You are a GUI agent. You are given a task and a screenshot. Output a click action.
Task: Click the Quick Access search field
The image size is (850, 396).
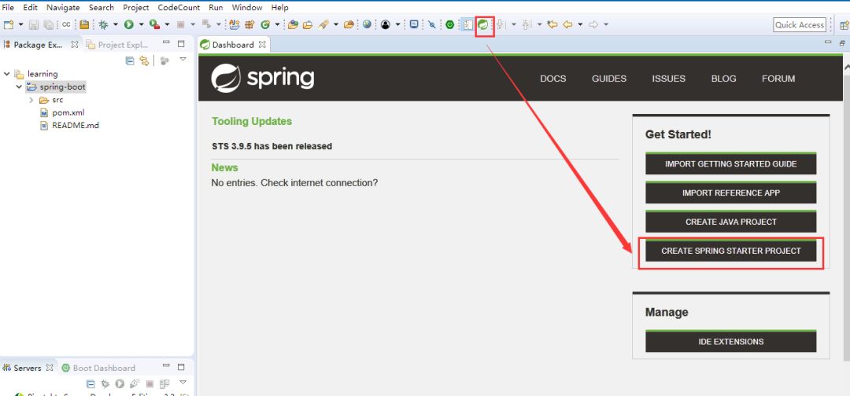click(x=800, y=25)
